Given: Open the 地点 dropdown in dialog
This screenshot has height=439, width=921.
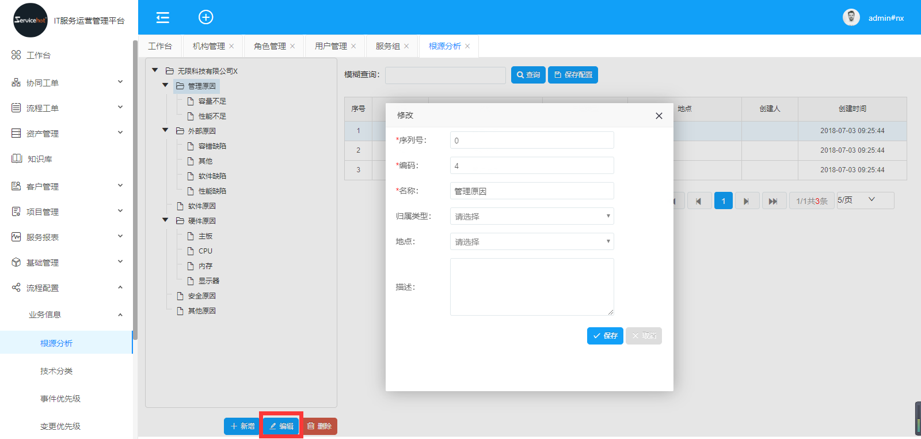Looking at the screenshot, I should point(531,242).
